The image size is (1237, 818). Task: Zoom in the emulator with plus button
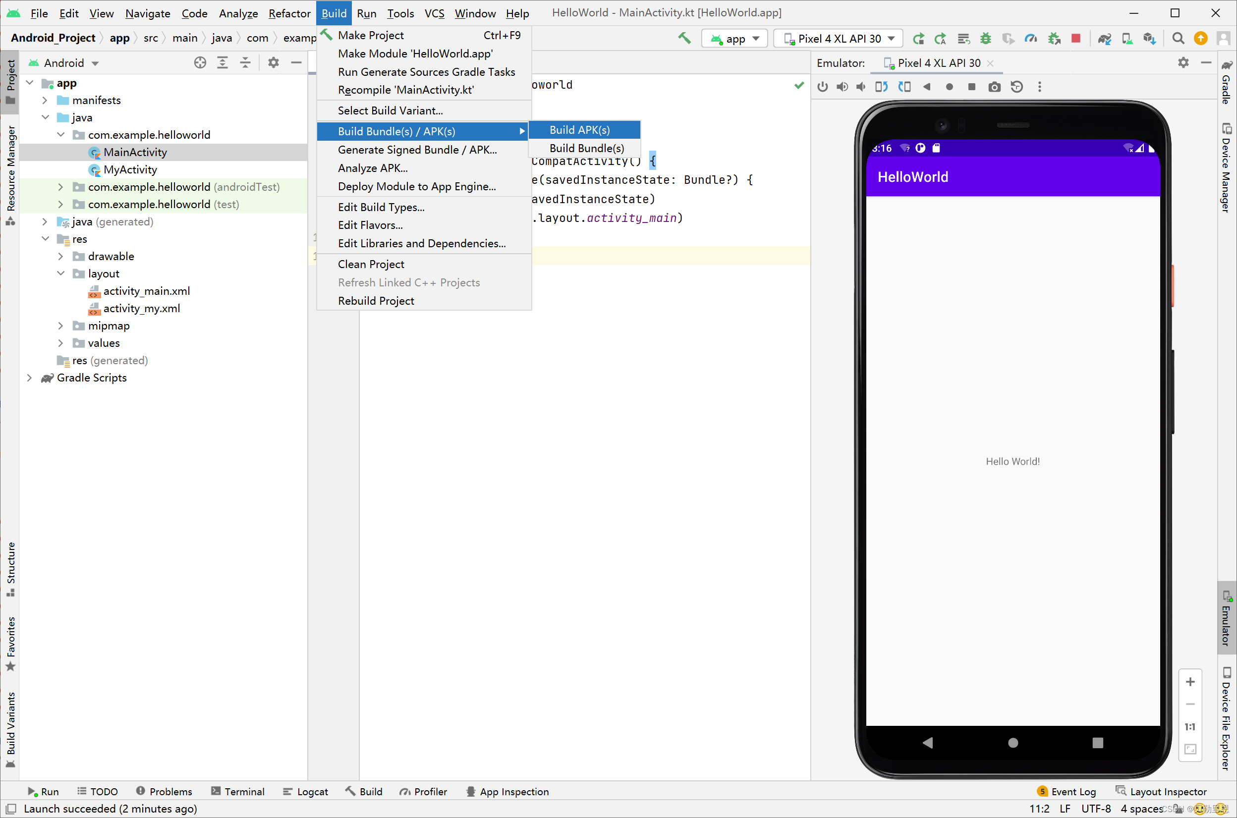click(x=1190, y=682)
